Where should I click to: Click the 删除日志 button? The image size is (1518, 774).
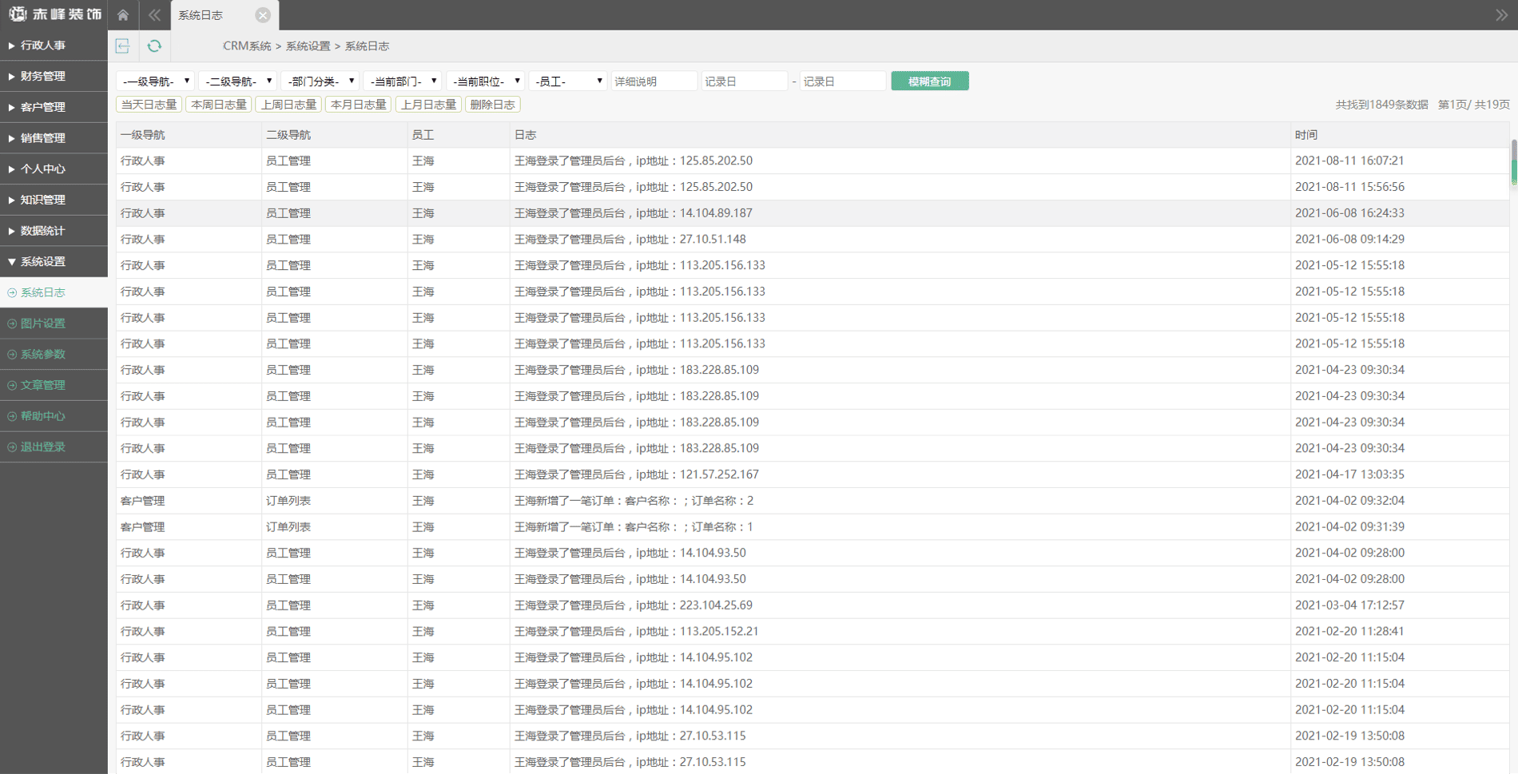click(x=492, y=105)
